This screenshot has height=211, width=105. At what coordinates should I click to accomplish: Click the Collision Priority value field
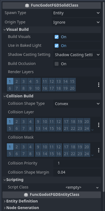(77, 163)
